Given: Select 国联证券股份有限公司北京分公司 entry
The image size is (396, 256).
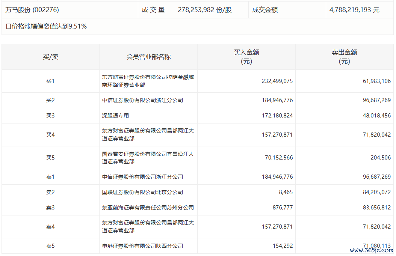Looking at the screenshot, I should 142,192.
